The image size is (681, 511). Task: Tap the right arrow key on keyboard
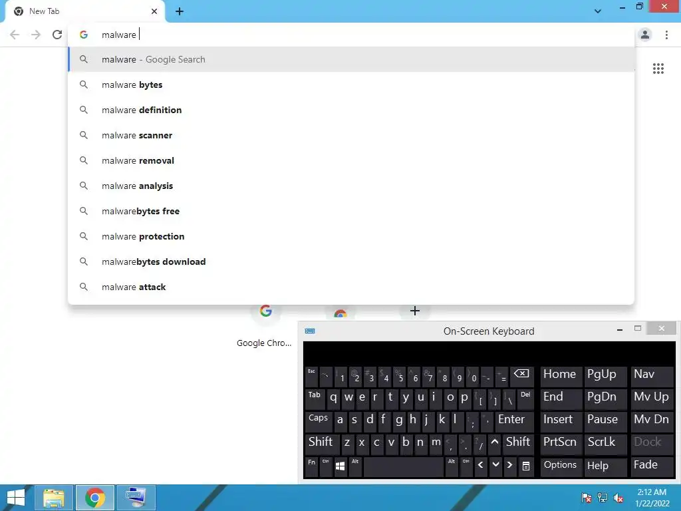[510, 466]
